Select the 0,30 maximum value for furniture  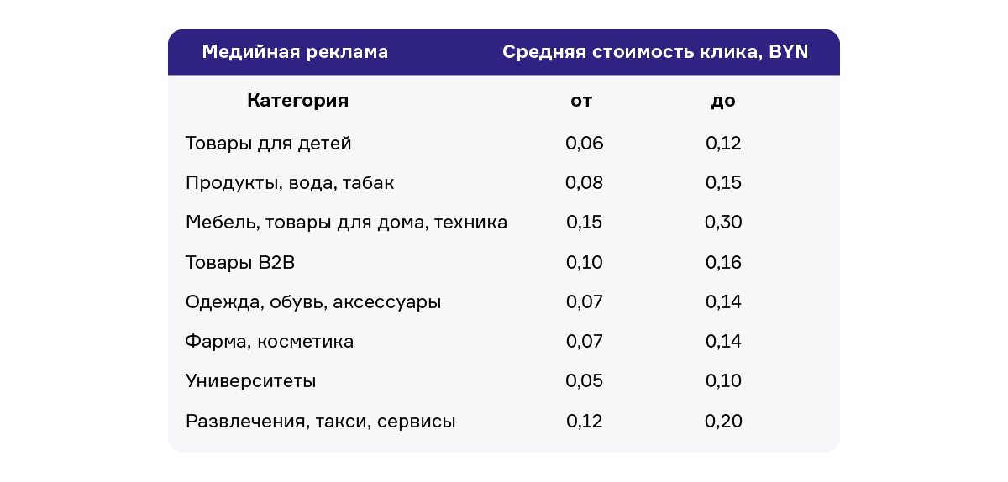coord(724,223)
